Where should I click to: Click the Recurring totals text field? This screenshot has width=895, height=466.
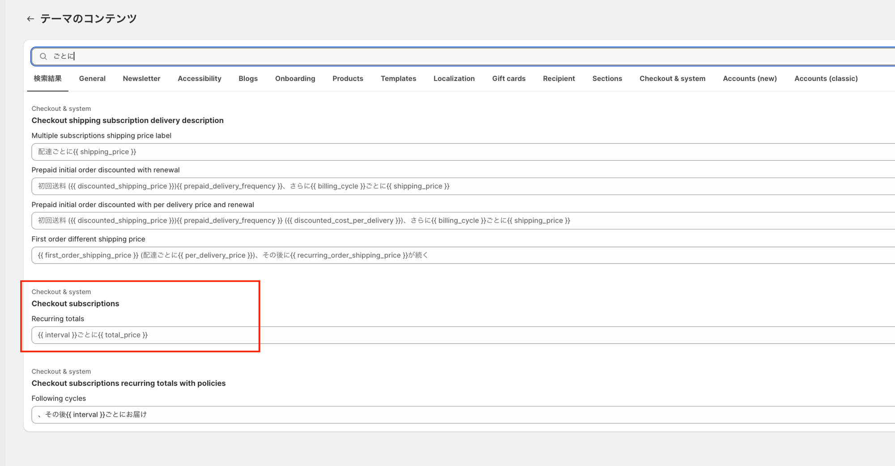447,335
